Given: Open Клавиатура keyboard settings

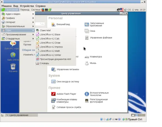Looking at the screenshot, I should [93, 57].
